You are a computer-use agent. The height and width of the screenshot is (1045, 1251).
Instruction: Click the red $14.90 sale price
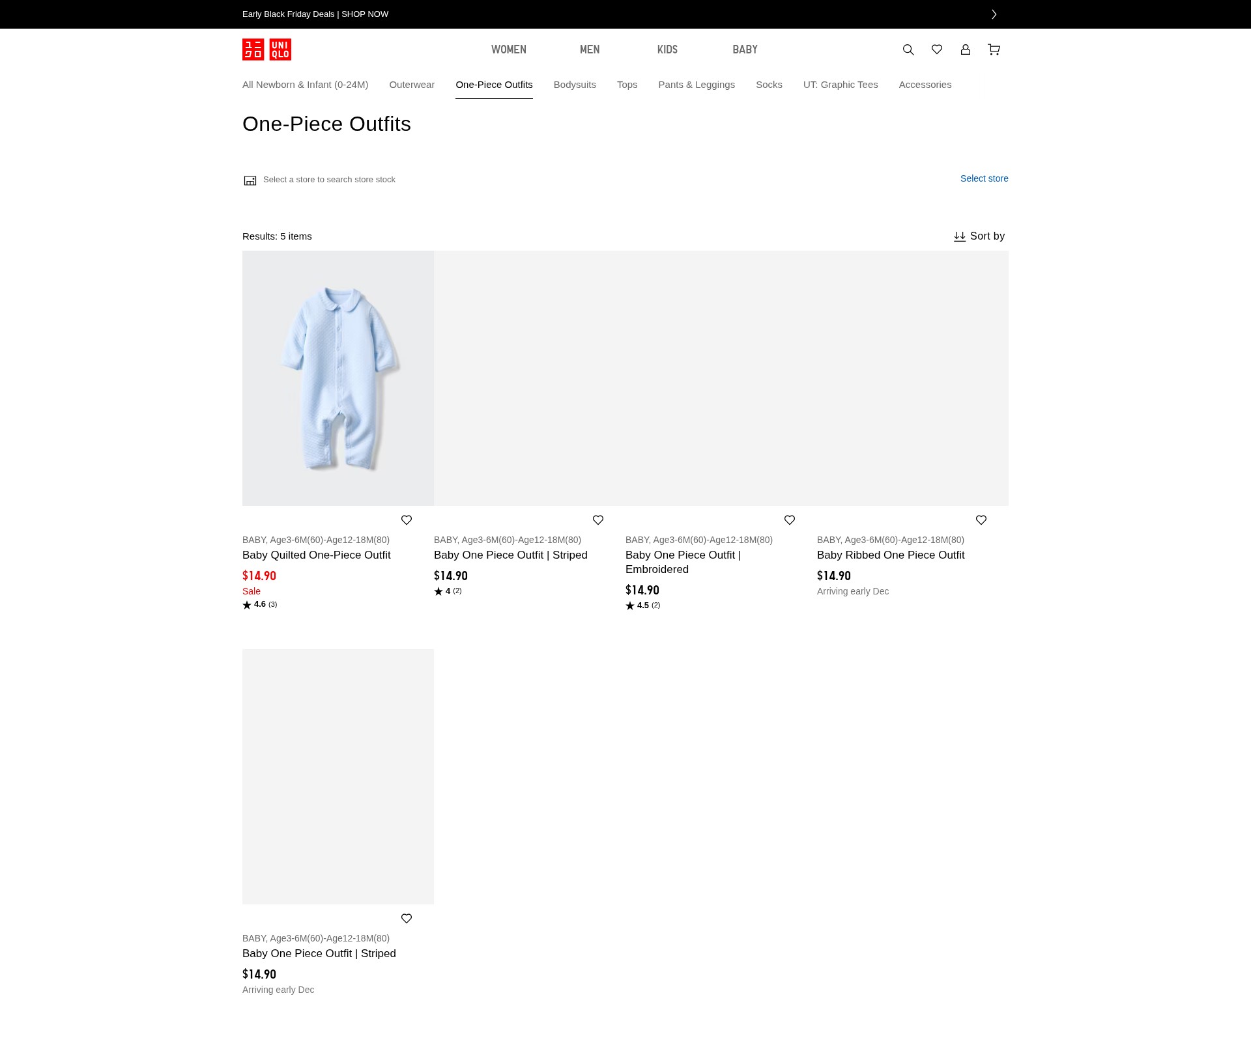tap(259, 576)
